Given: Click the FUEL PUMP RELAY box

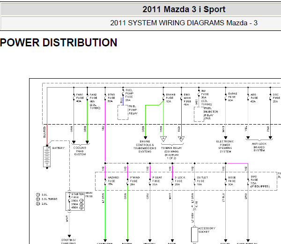Looking at the screenshot, I should (123, 112).
